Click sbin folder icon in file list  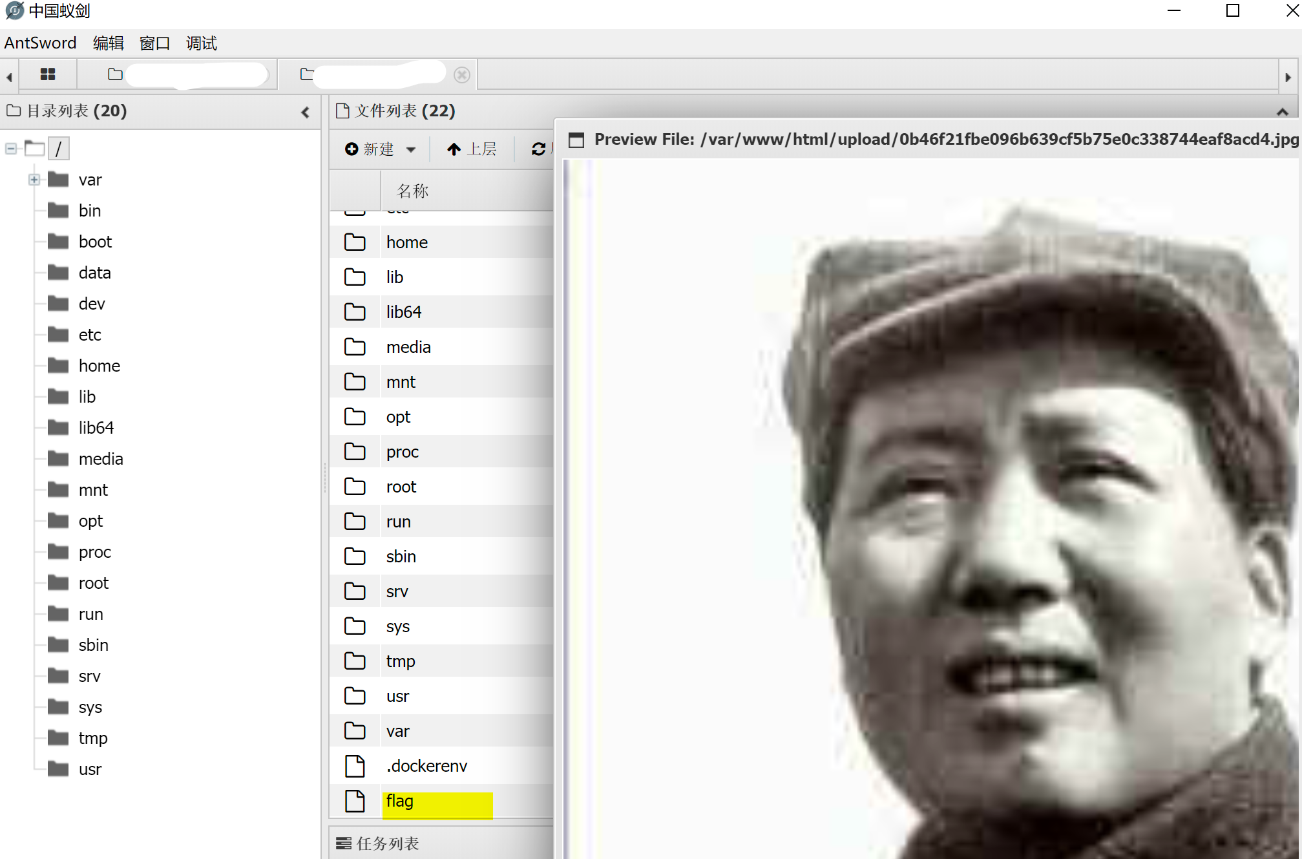click(355, 557)
